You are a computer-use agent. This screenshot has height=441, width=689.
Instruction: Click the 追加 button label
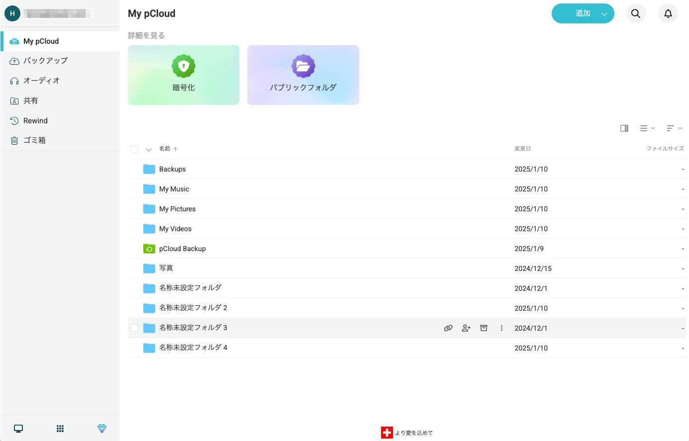(583, 13)
